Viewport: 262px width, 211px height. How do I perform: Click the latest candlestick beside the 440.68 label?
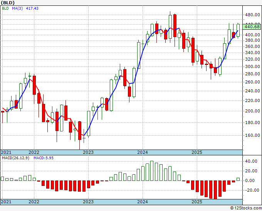pos(238,31)
